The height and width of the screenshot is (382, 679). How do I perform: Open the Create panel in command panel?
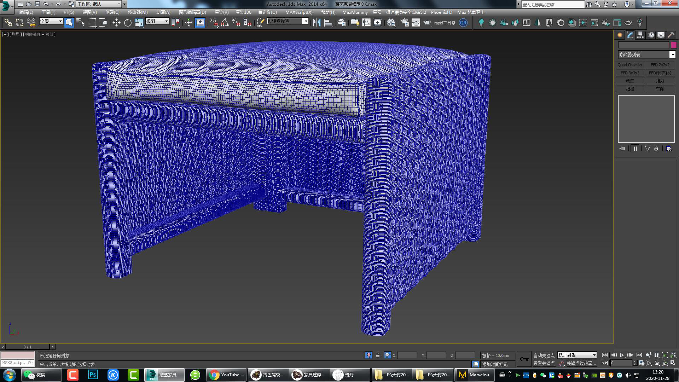620,35
